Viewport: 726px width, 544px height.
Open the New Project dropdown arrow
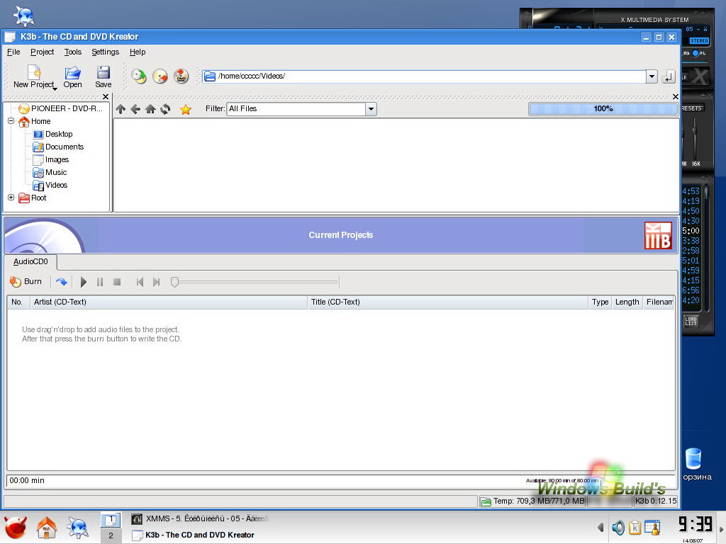click(55, 89)
